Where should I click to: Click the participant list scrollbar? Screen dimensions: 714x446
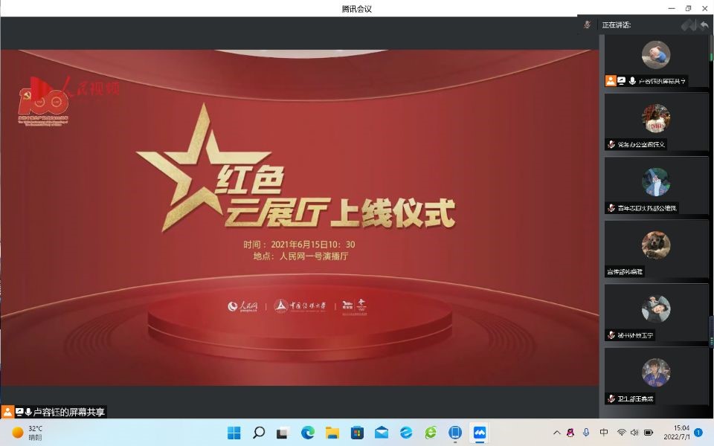[x=711, y=52]
